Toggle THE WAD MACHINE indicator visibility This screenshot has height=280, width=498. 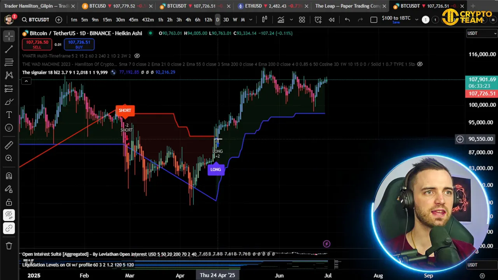(x=419, y=64)
